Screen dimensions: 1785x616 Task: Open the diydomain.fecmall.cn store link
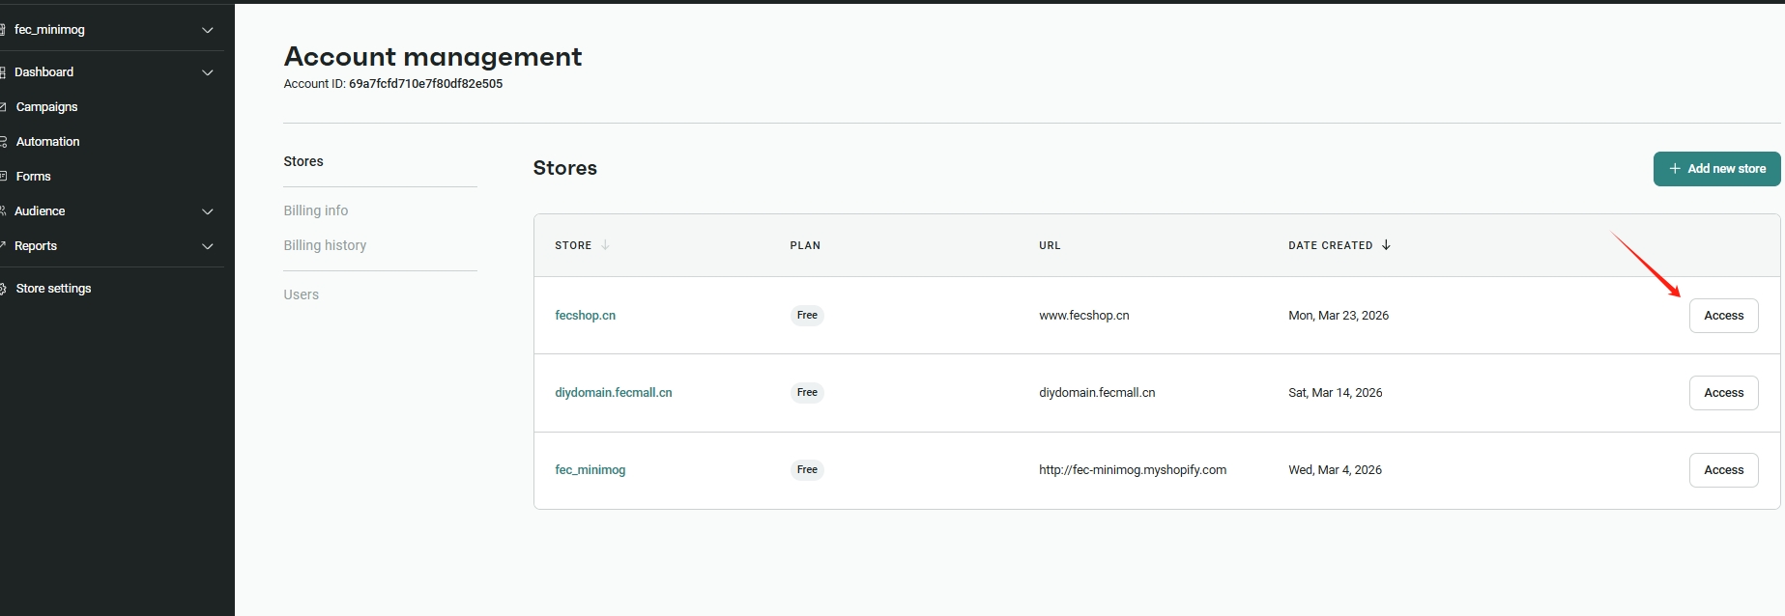613,393
